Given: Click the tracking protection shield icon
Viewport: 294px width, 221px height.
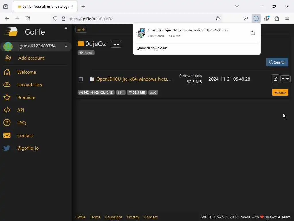Looking at the screenshot, I should click(55, 18).
